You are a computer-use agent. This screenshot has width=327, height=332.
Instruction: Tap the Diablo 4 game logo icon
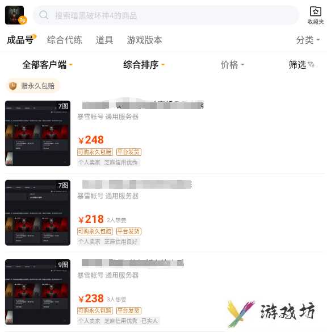click(x=15, y=15)
